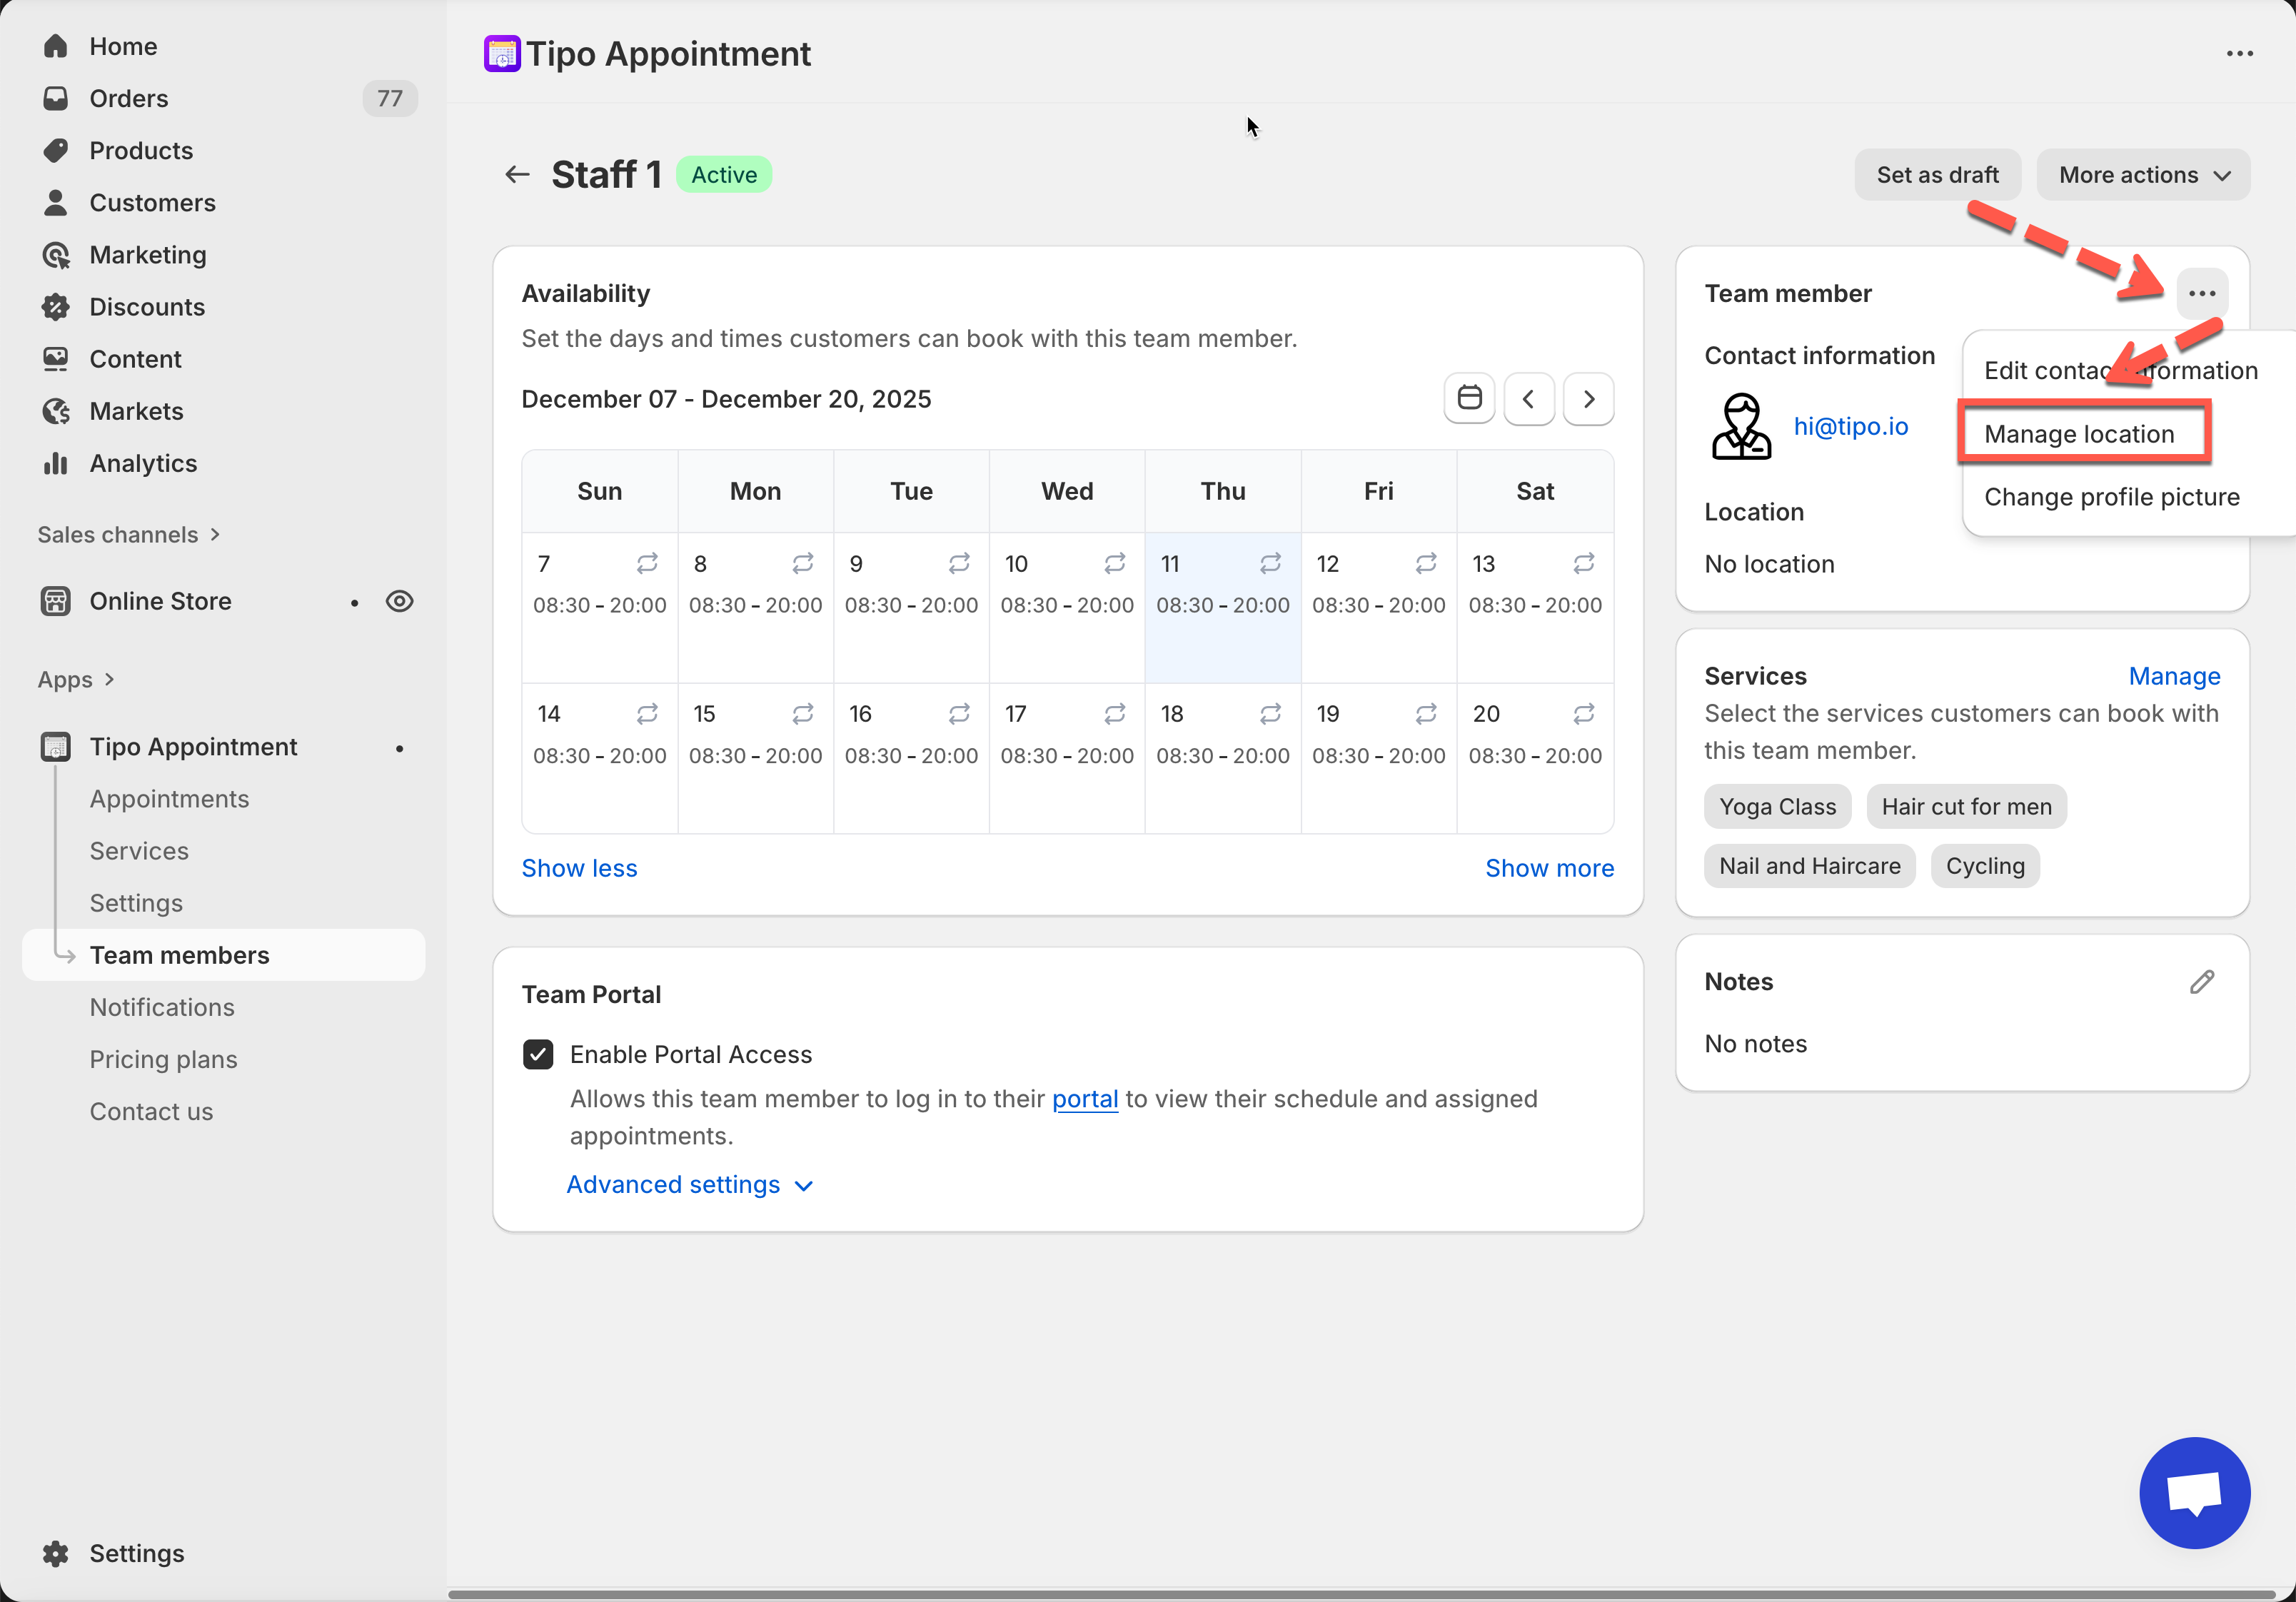Preview Online Store with eye icon
This screenshot has height=1602, width=2296.
click(x=399, y=601)
